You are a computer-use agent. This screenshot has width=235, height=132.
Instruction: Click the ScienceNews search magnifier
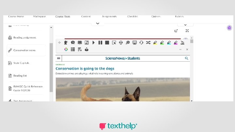click(186, 58)
